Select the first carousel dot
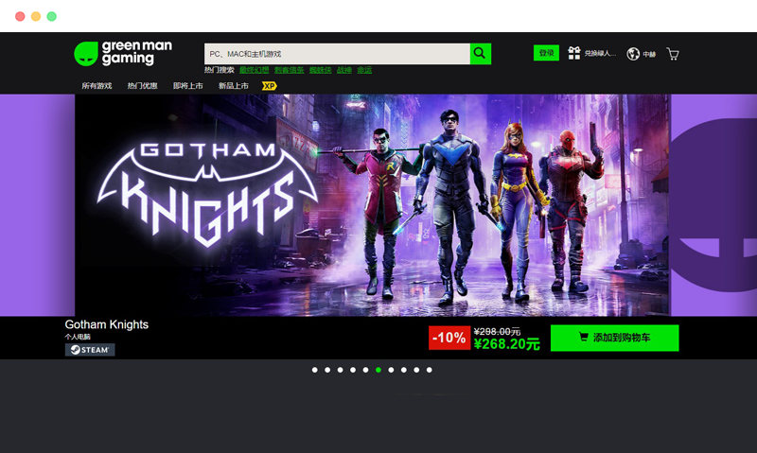Image resolution: width=757 pixels, height=453 pixels. [x=315, y=370]
